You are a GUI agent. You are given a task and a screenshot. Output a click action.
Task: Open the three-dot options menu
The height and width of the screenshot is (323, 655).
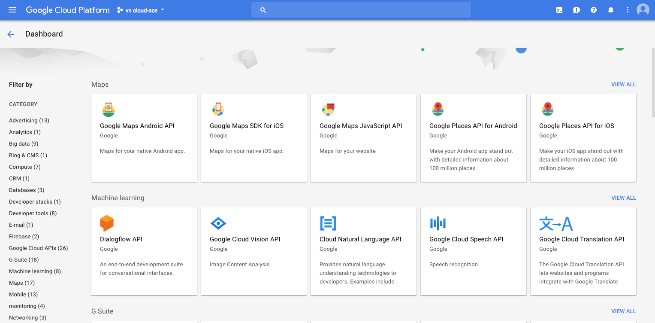(627, 9)
